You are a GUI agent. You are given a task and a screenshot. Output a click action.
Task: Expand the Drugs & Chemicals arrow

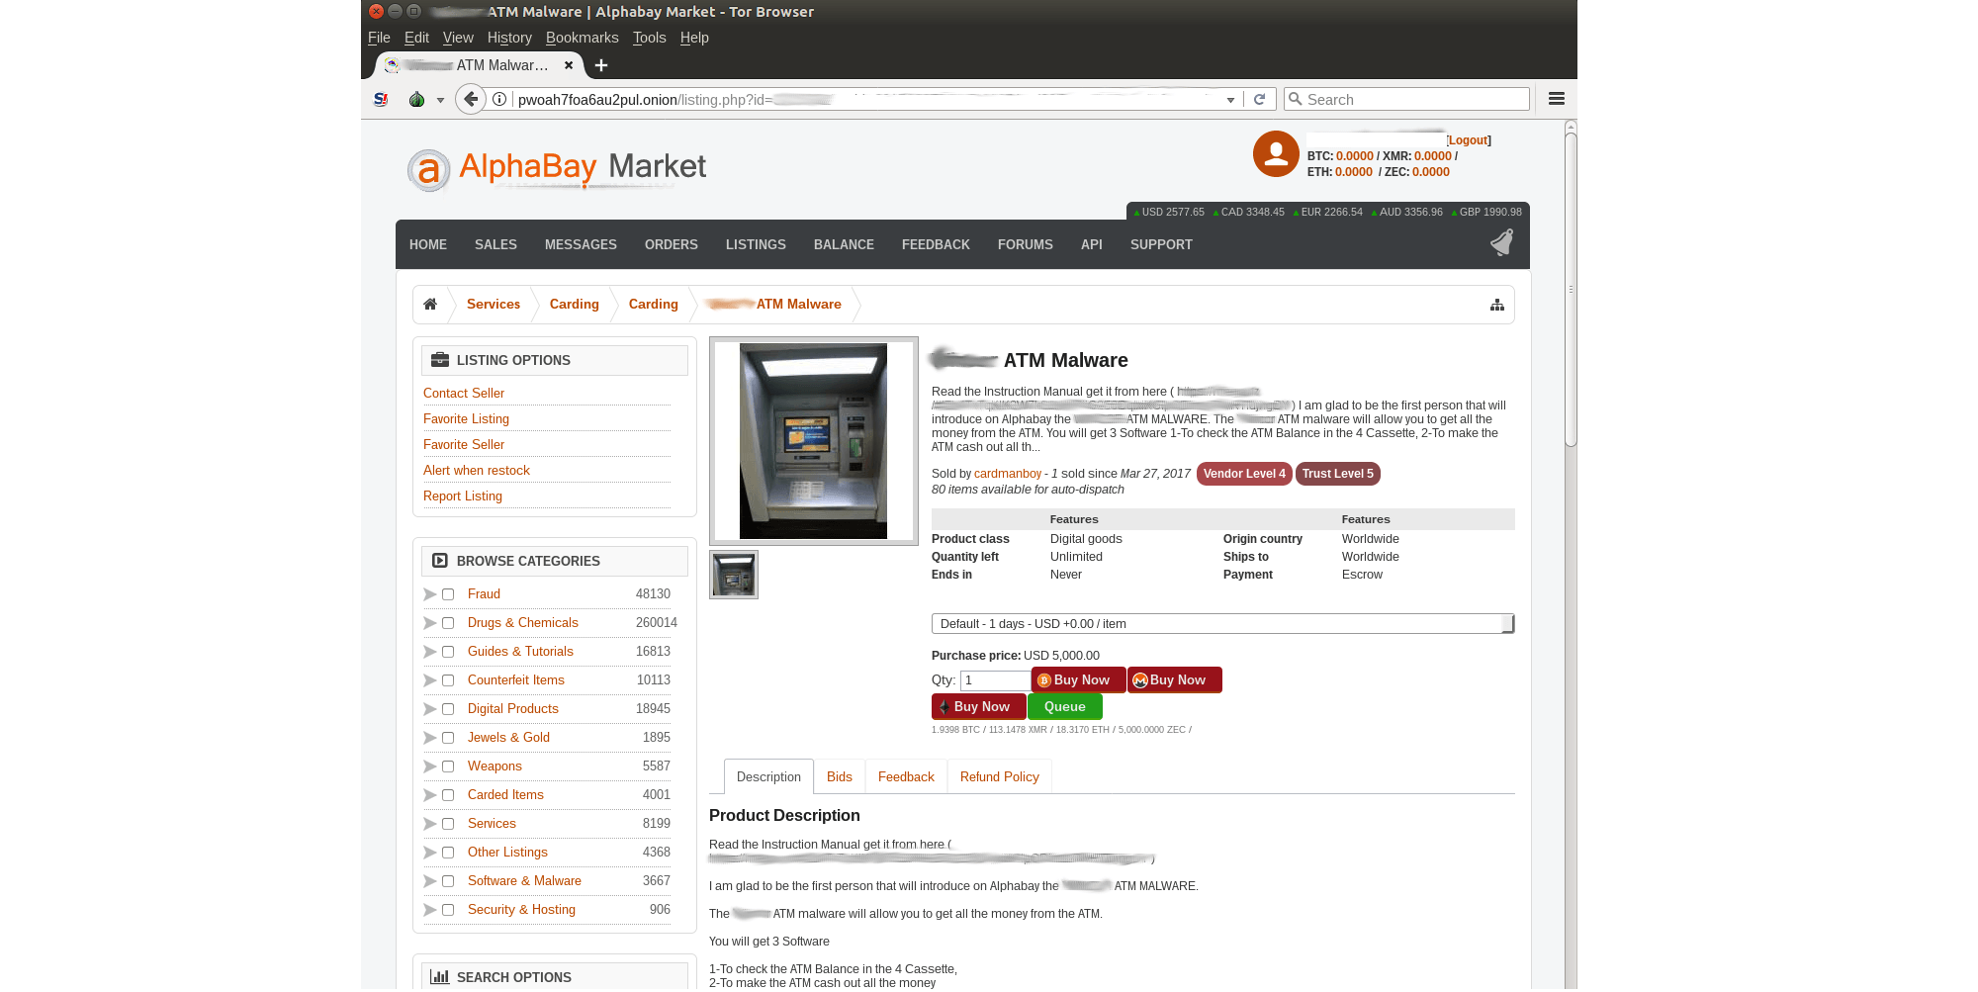coord(429,623)
